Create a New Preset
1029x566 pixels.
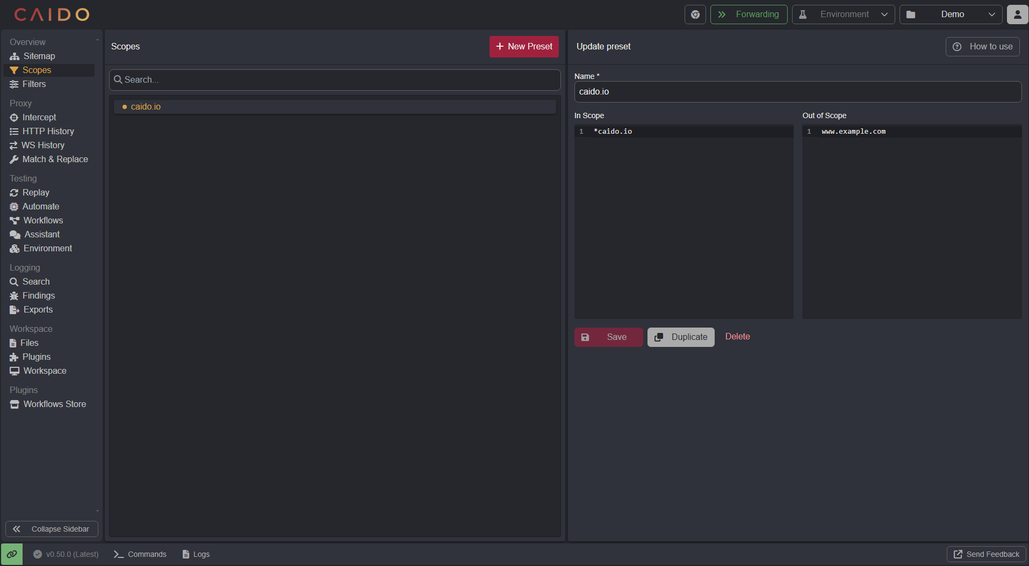[x=523, y=47]
